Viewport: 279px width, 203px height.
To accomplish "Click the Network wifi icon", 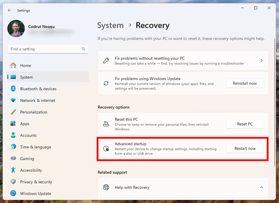I will point(13,100).
